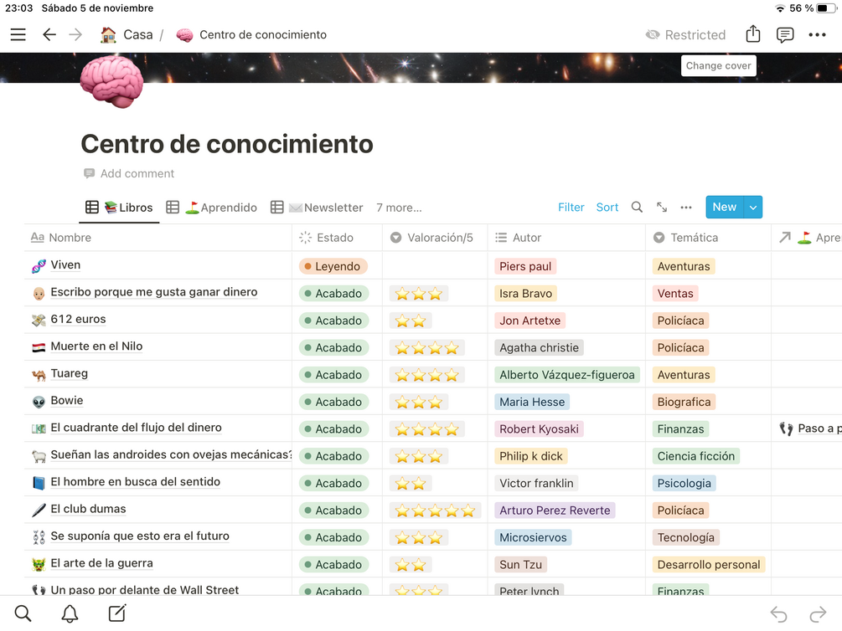Go back with the left arrow
Viewport: 842px width, 631px height.
click(x=49, y=35)
